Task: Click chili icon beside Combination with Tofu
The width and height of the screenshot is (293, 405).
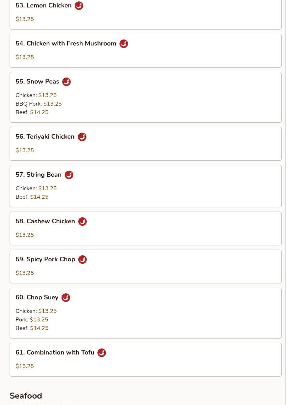Action: (102, 353)
